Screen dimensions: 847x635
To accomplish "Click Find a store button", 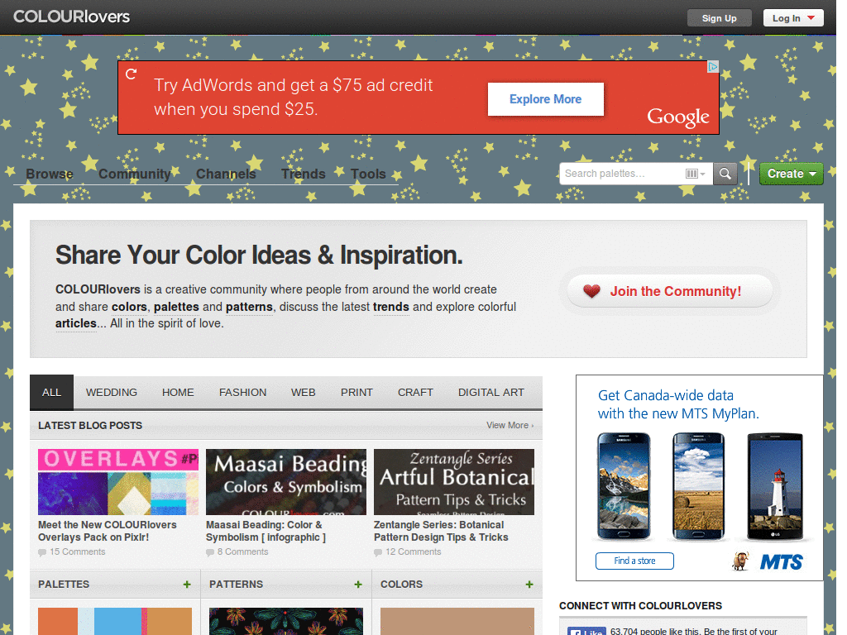I will click(634, 561).
